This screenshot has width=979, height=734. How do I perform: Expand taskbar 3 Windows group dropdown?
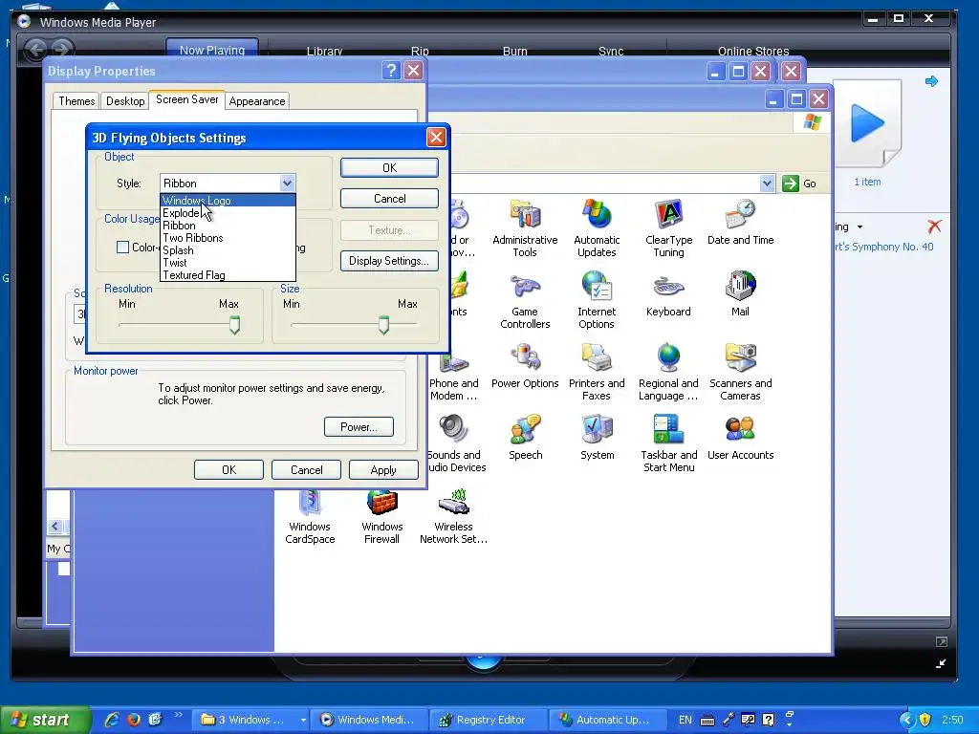click(x=303, y=720)
